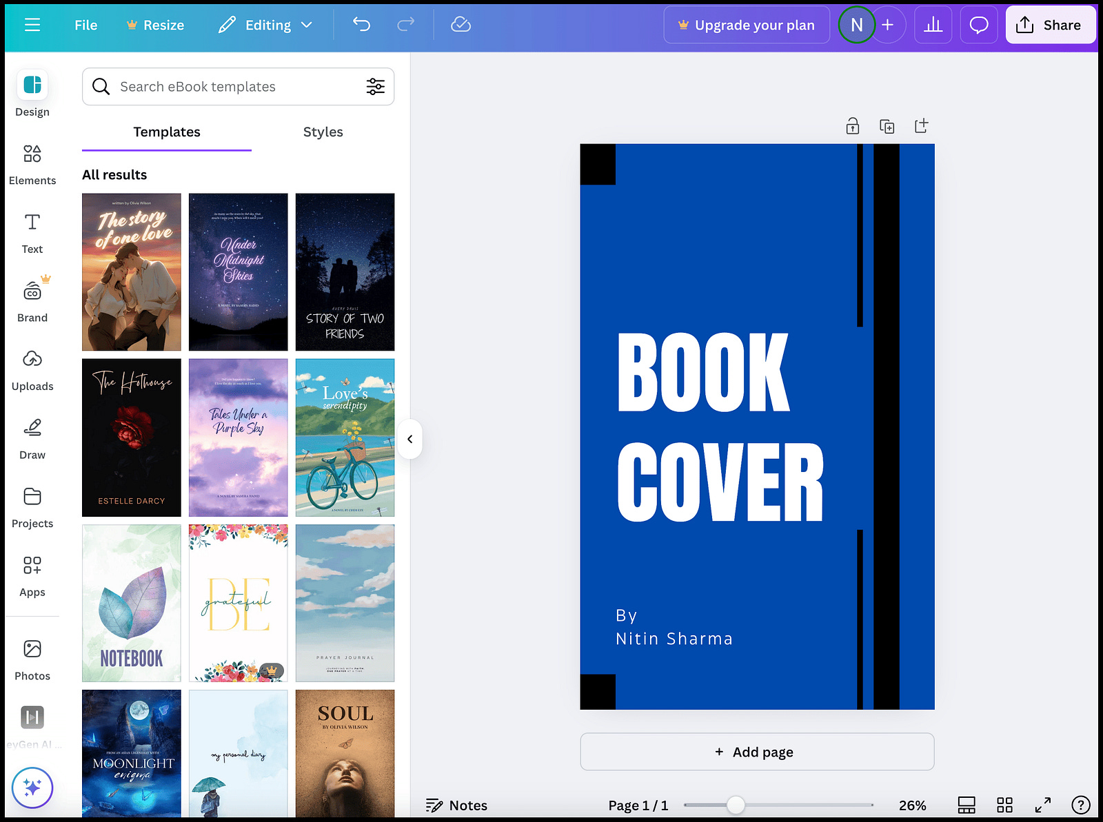The width and height of the screenshot is (1103, 822).
Task: Switch to the Styles tab
Action: 323,132
